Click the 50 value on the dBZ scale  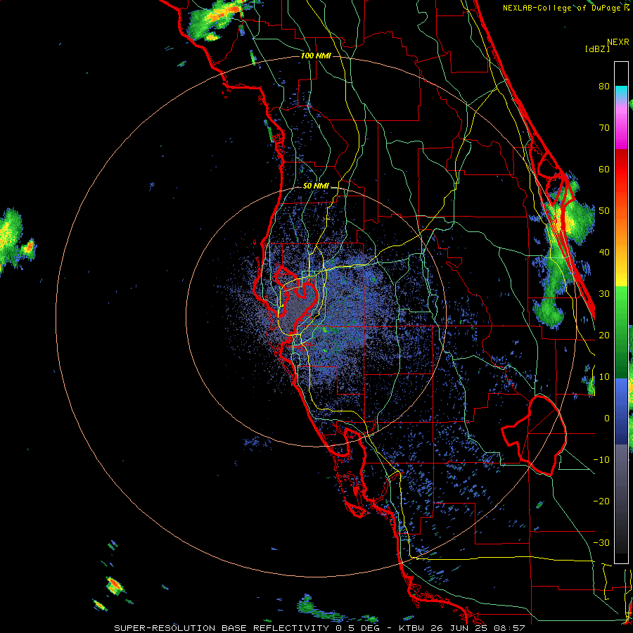[604, 211]
